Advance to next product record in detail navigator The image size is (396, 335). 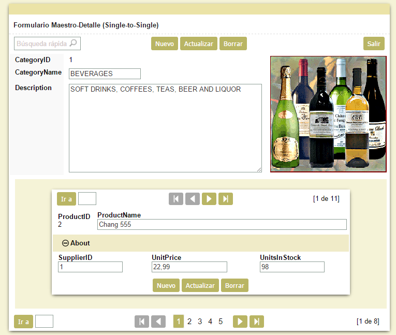coord(209,199)
